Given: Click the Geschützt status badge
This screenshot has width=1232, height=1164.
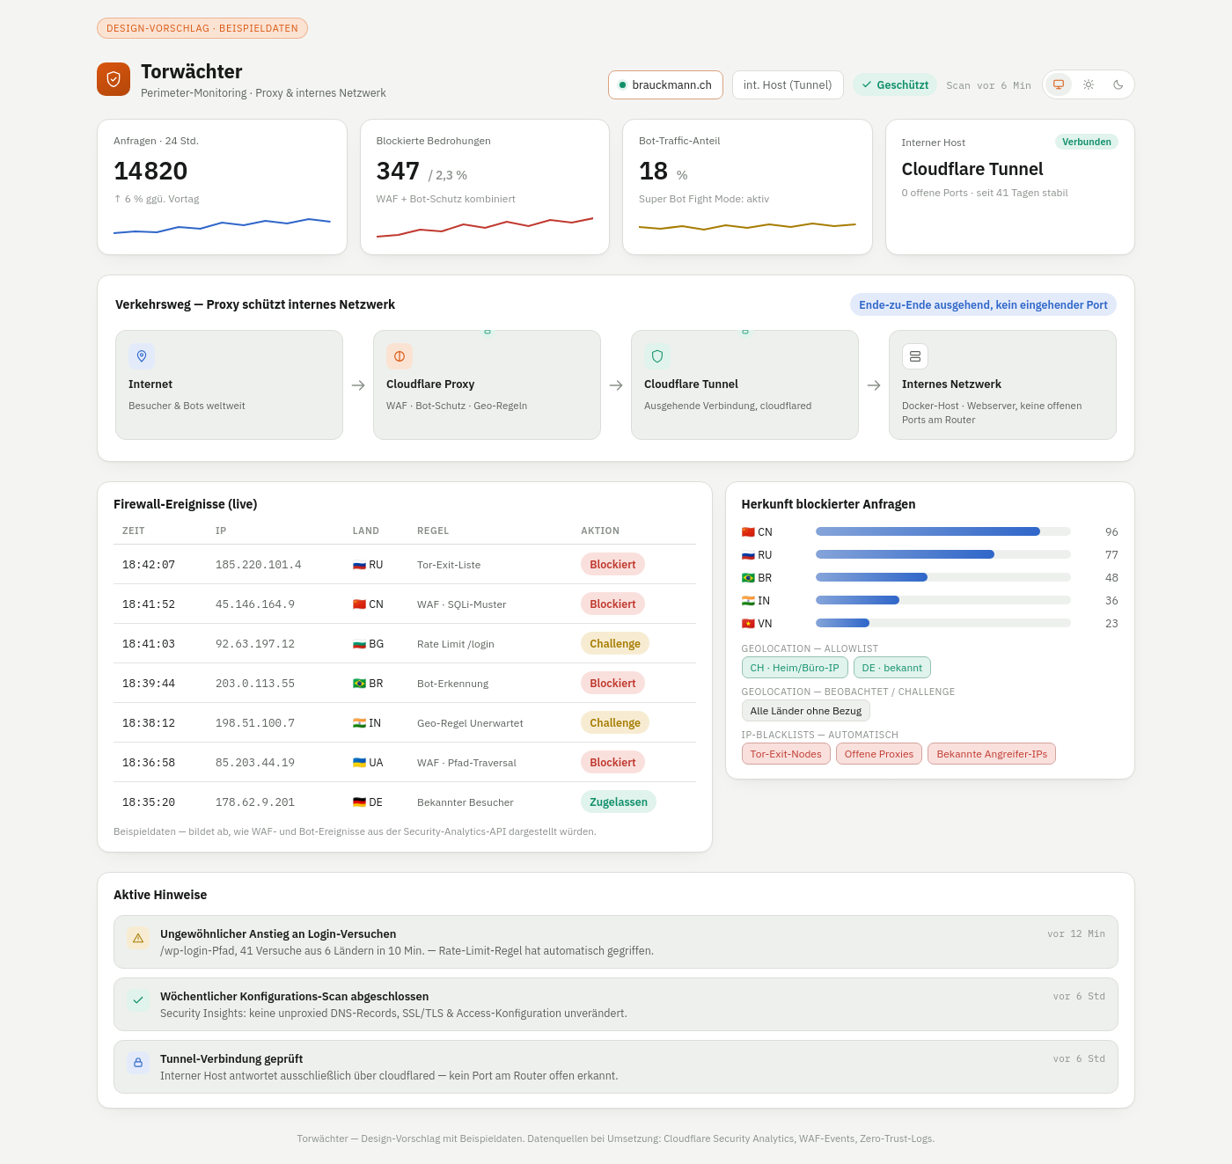Looking at the screenshot, I should (895, 84).
